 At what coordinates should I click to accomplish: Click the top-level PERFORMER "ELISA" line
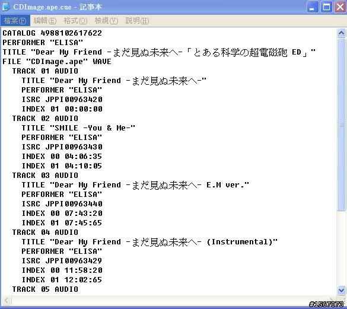[x=43, y=43]
